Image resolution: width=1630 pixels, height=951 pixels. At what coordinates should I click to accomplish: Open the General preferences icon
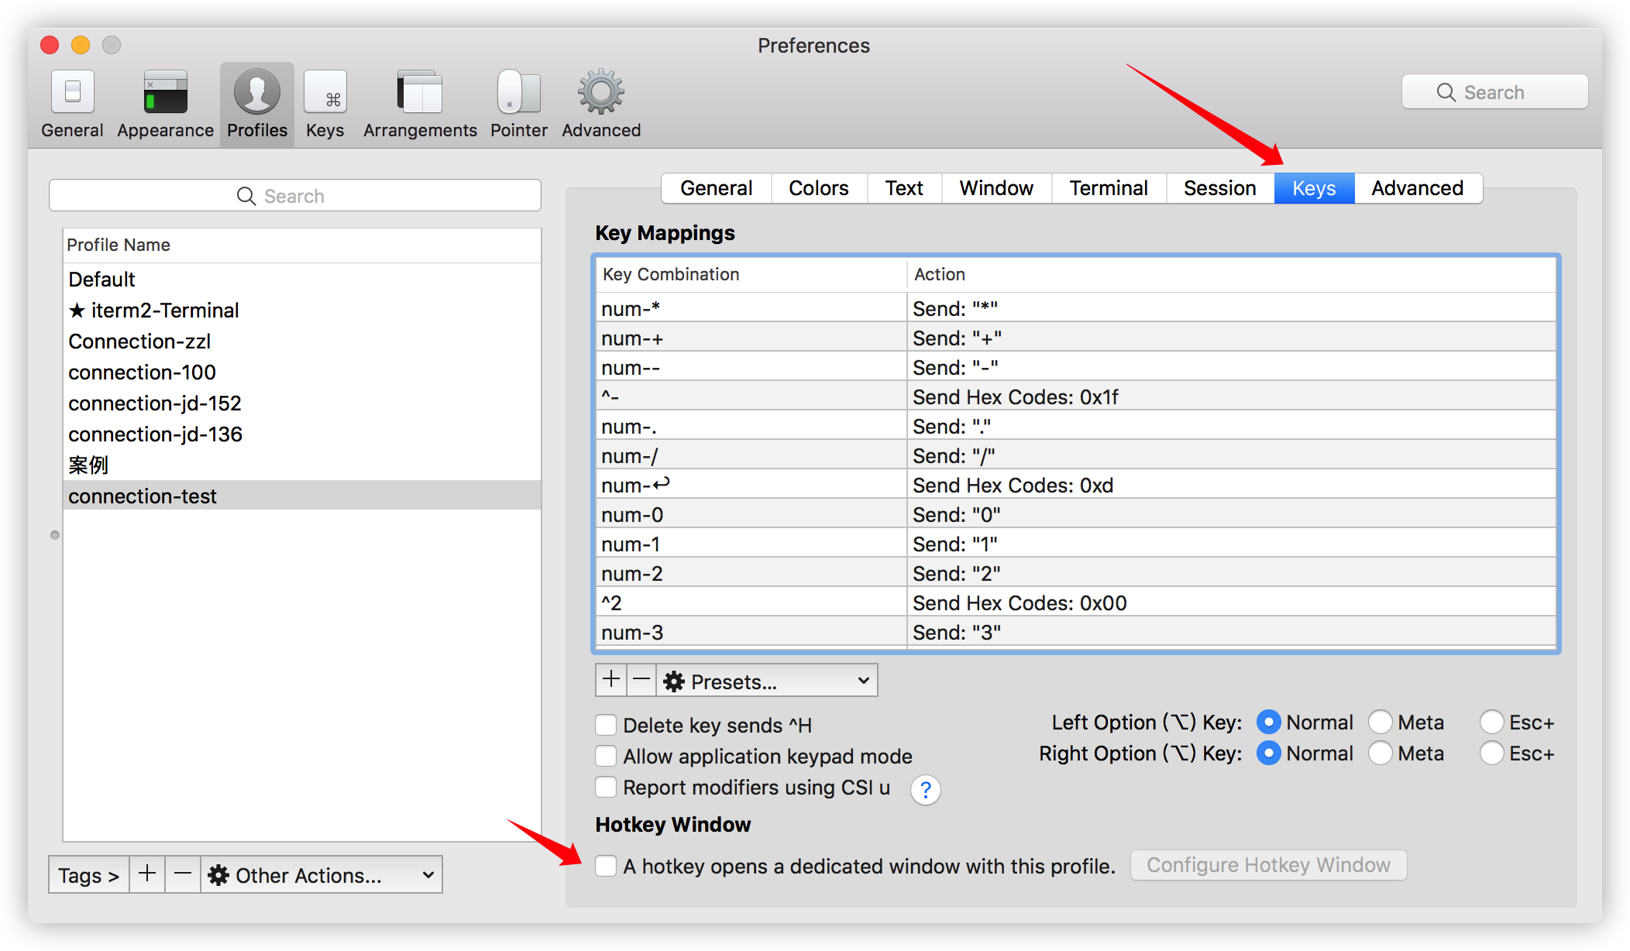[72, 93]
